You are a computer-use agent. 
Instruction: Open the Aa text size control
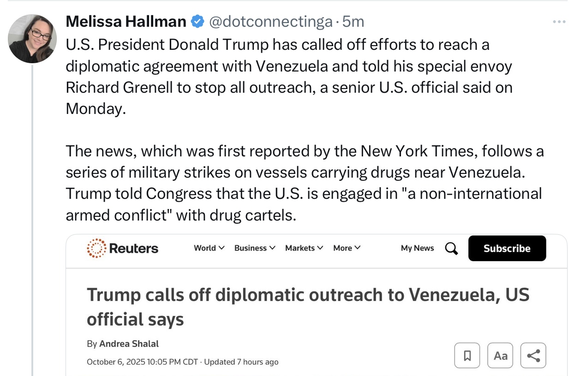(x=500, y=356)
